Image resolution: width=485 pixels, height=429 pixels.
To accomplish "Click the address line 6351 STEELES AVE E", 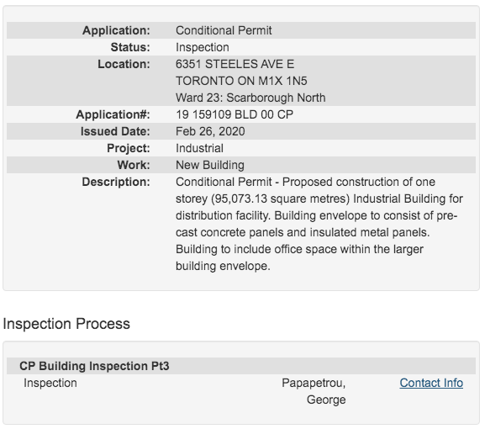I will click(235, 65).
